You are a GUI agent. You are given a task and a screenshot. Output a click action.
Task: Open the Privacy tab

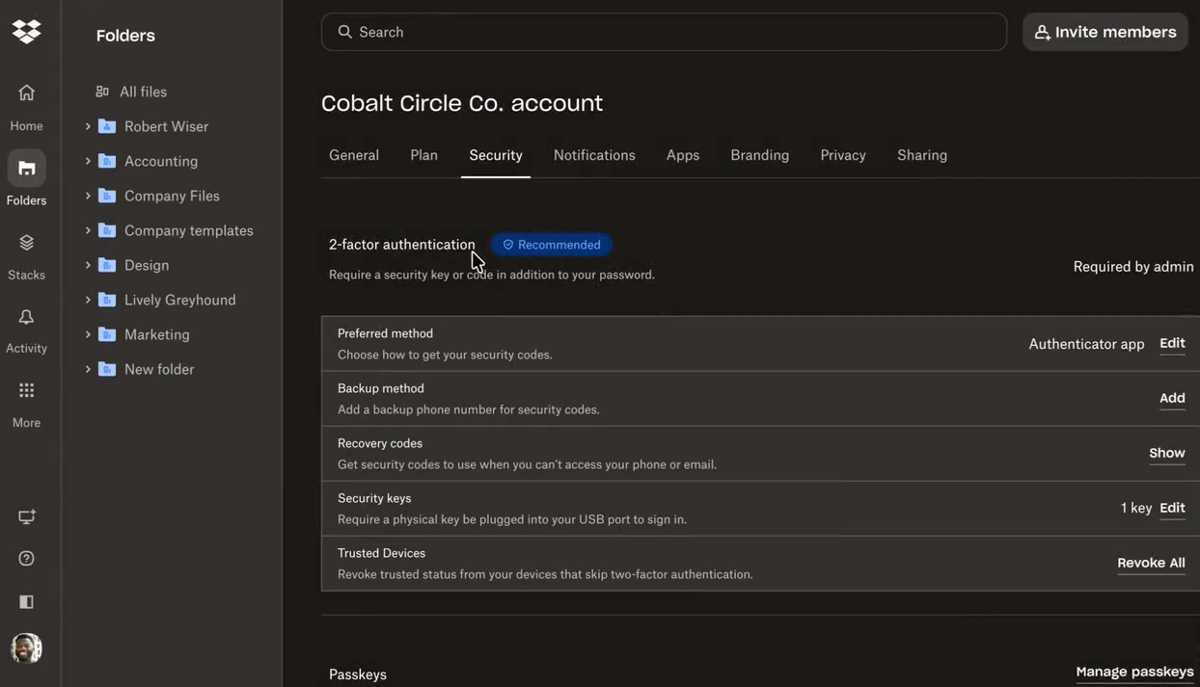click(843, 155)
